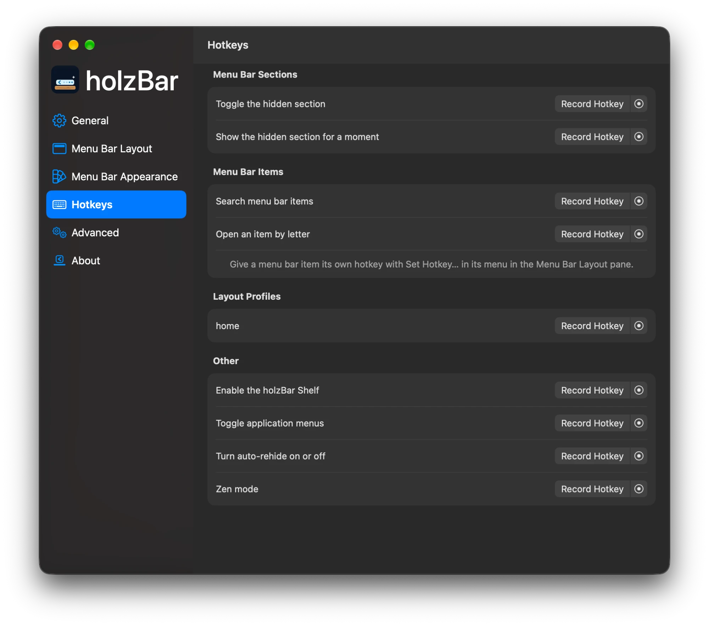
Task: Record Hotkey for Toggle application menus
Action: (592, 423)
